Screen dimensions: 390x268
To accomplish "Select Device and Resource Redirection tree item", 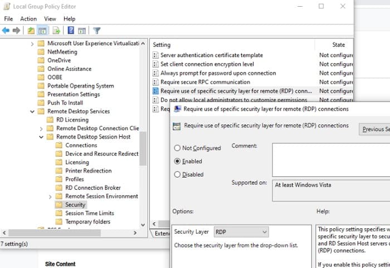I will pyautogui.click(x=102, y=154).
